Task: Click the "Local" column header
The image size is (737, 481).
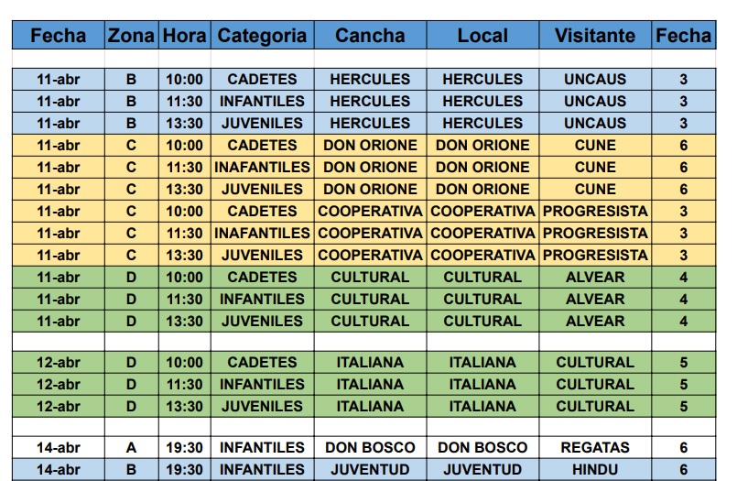Action: (x=482, y=36)
